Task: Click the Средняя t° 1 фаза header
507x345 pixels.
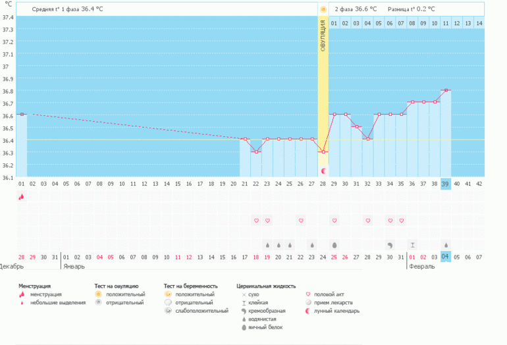Action: 67,9
